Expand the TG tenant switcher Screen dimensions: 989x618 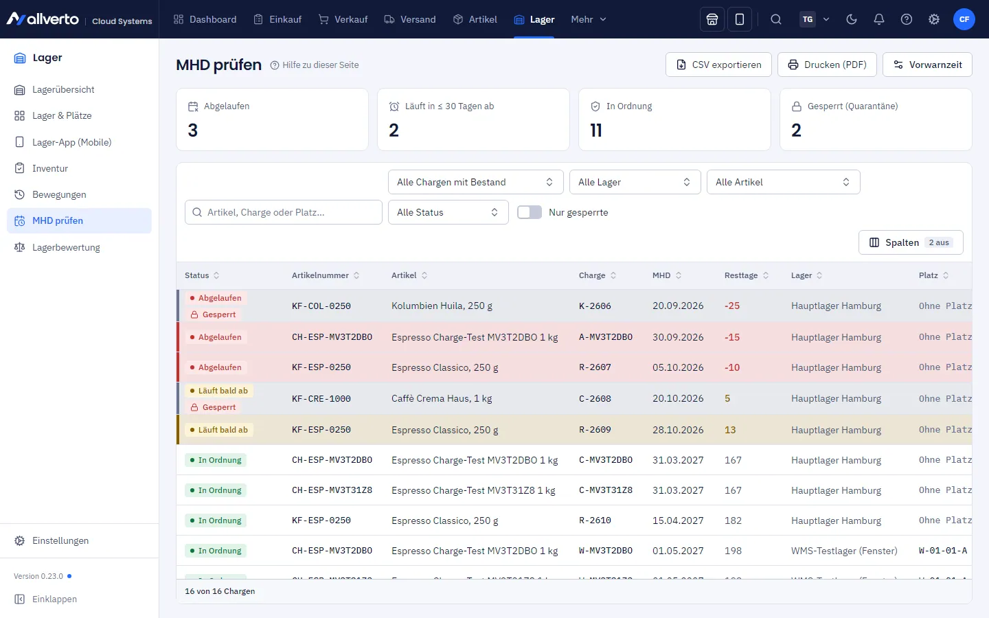tap(815, 19)
